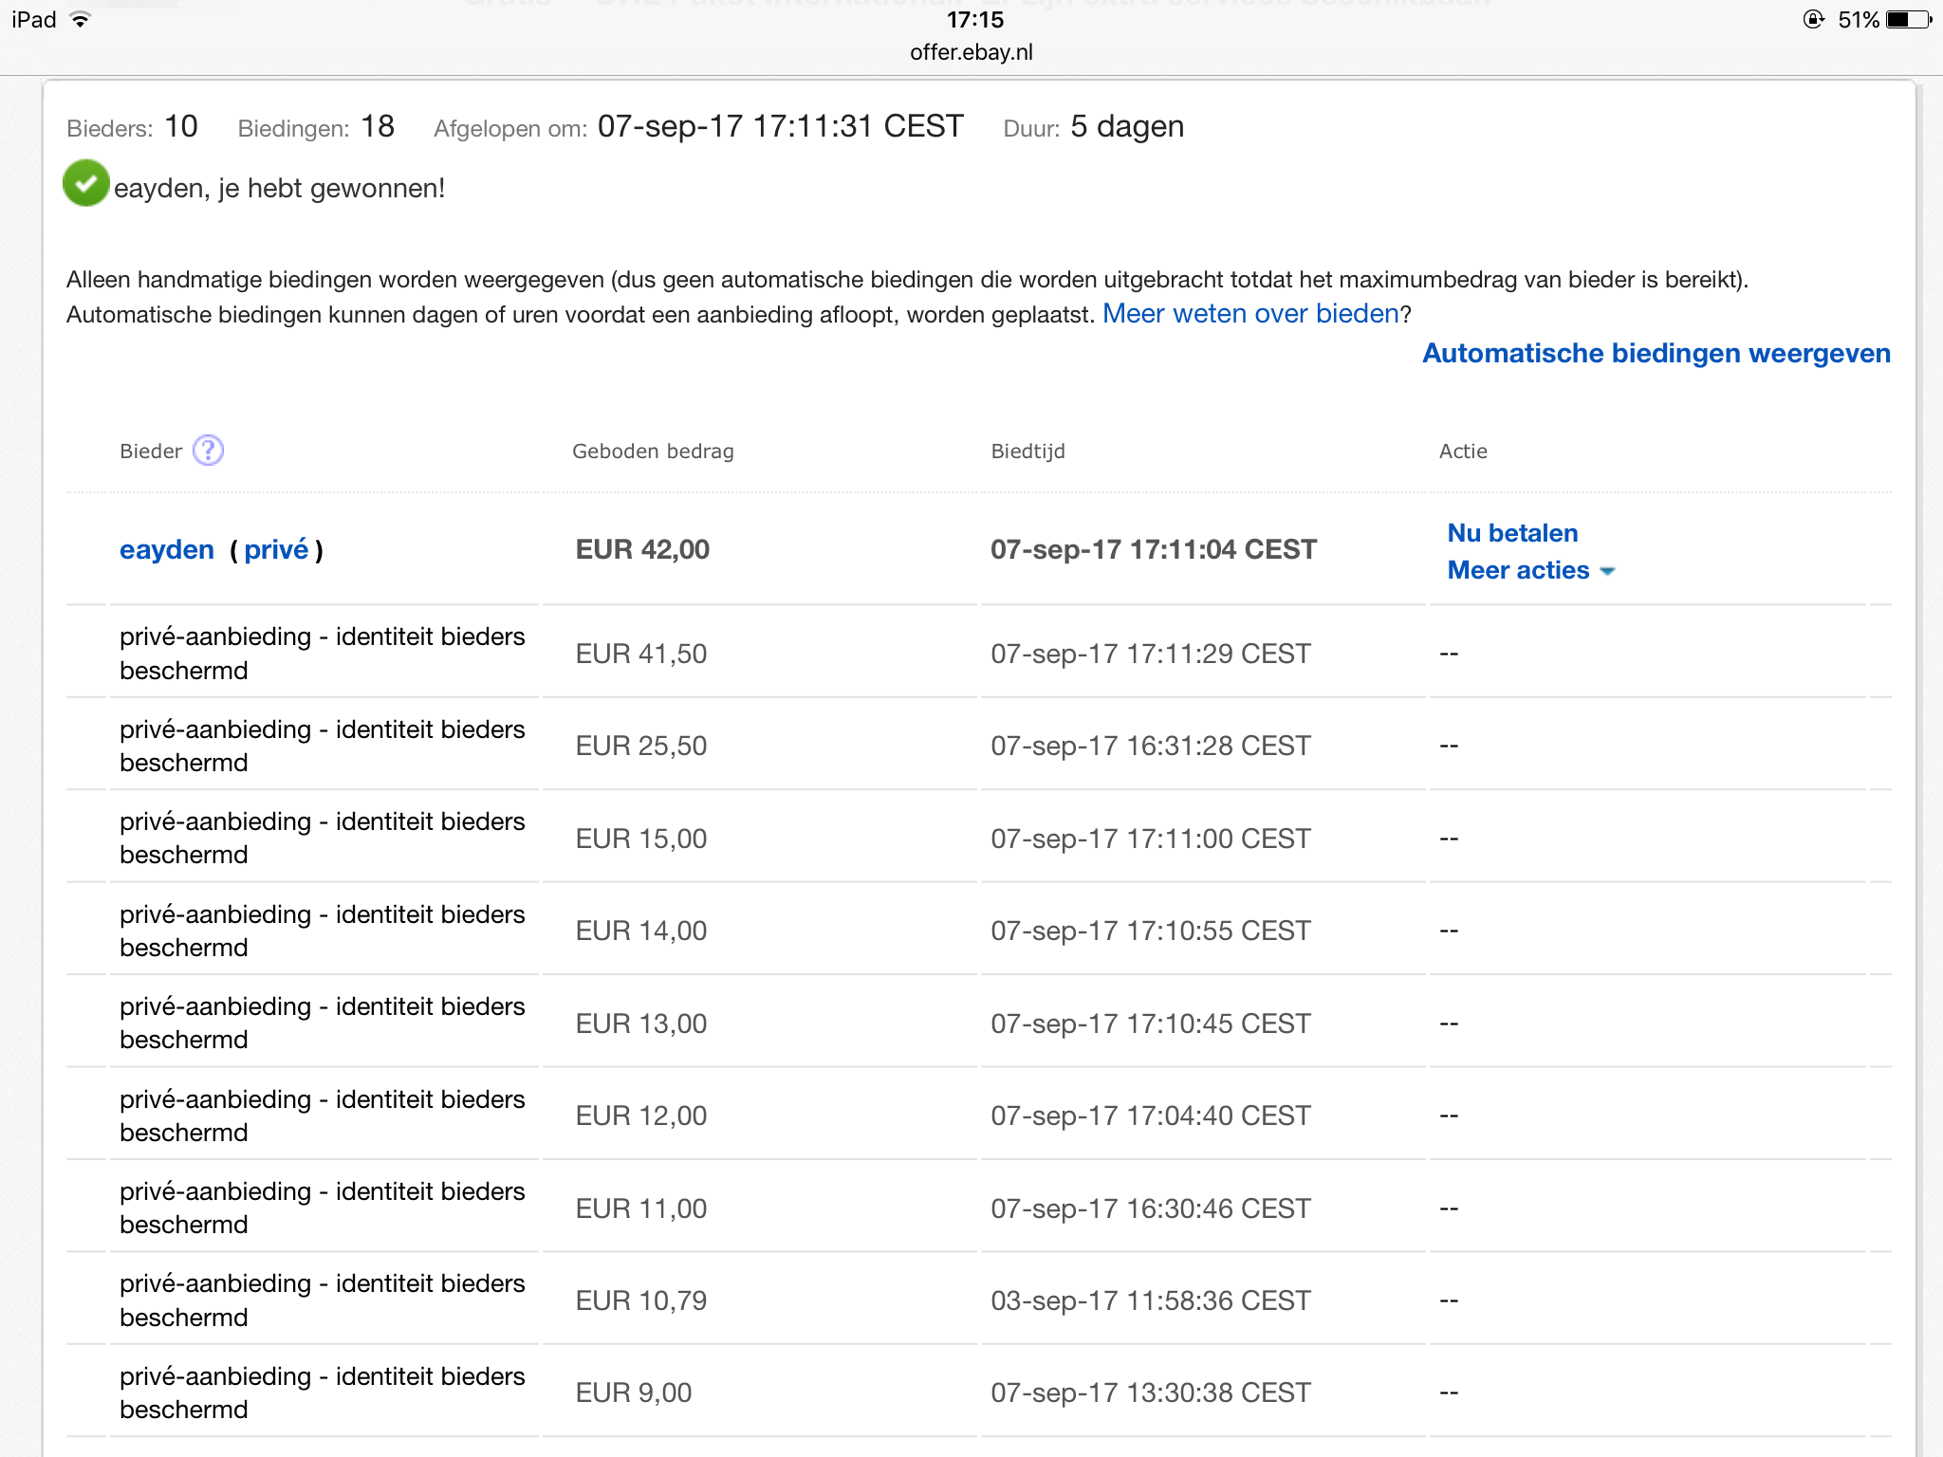Open eayden bidder profile link
Screen dimensions: 1943x1457
[167, 550]
